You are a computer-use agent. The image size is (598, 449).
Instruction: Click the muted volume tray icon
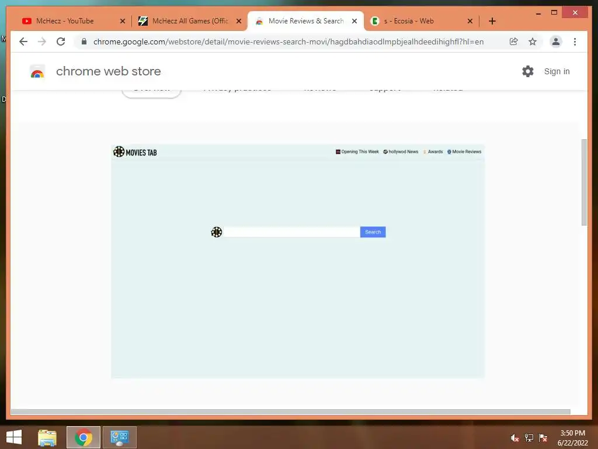point(514,438)
